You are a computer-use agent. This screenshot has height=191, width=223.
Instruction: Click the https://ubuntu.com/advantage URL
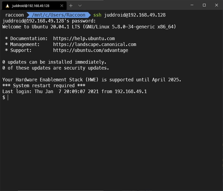[91, 50]
